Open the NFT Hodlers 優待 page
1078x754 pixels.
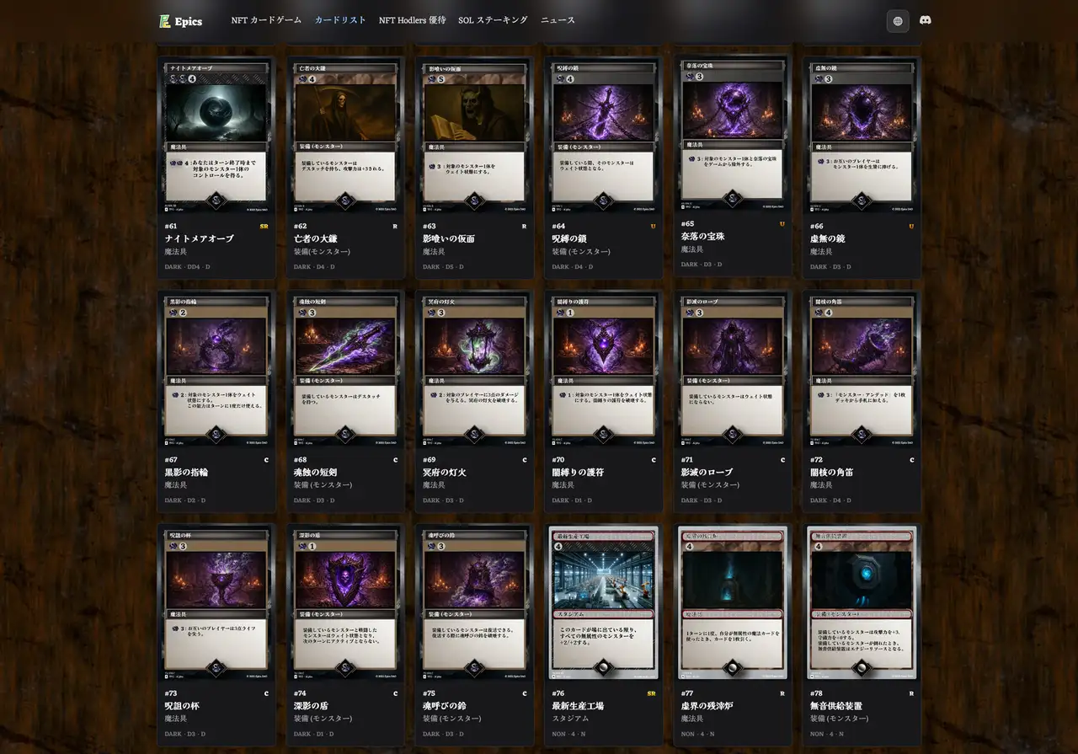coord(411,20)
